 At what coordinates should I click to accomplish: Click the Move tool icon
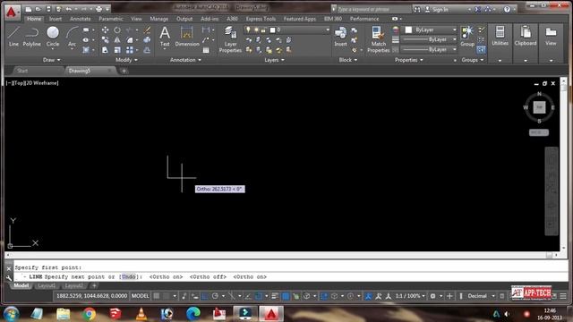(x=105, y=30)
